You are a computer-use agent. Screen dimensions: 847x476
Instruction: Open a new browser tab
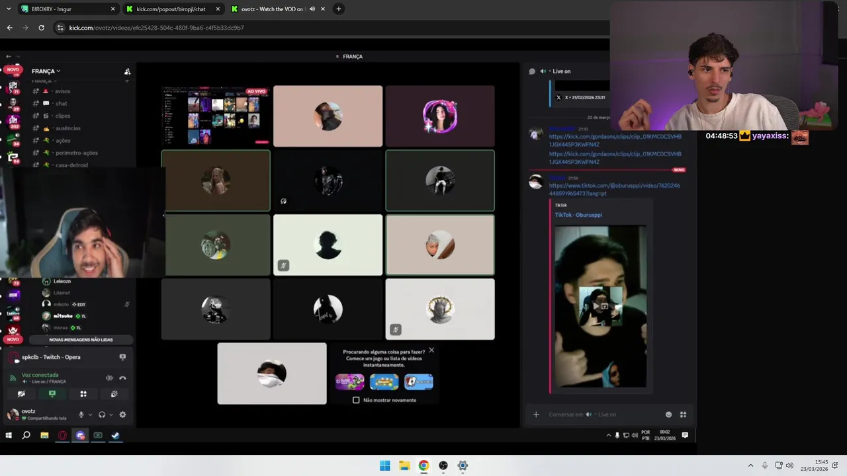[339, 9]
